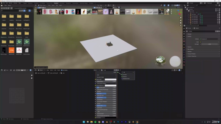The image size is (221, 124).
Task: Expand the Volume panel in World properties
Action: pos(190,47)
